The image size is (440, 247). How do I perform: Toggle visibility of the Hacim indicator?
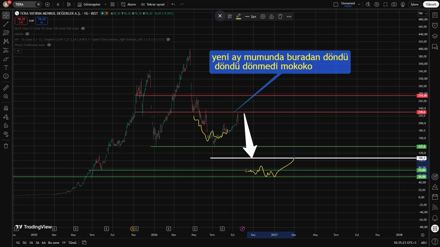(x=27, y=34)
